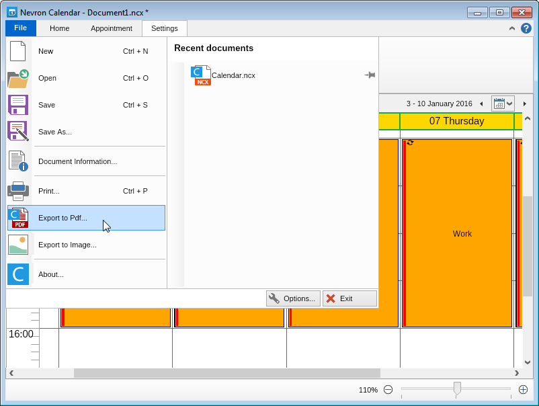Click the blue help question mark icon
The image size is (539, 406).
coord(526,28)
